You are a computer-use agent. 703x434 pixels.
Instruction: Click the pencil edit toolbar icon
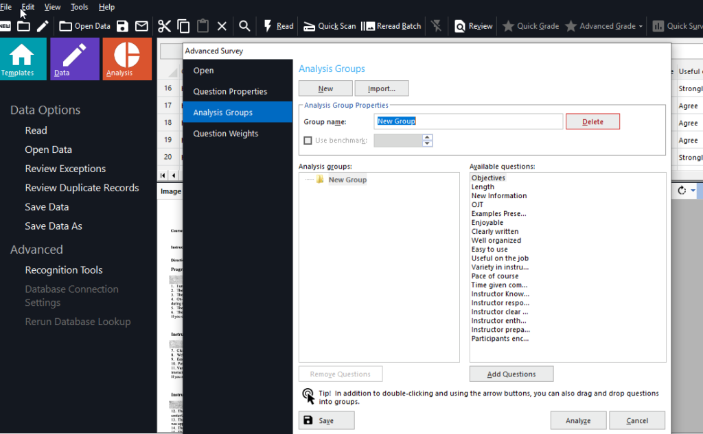pos(42,26)
